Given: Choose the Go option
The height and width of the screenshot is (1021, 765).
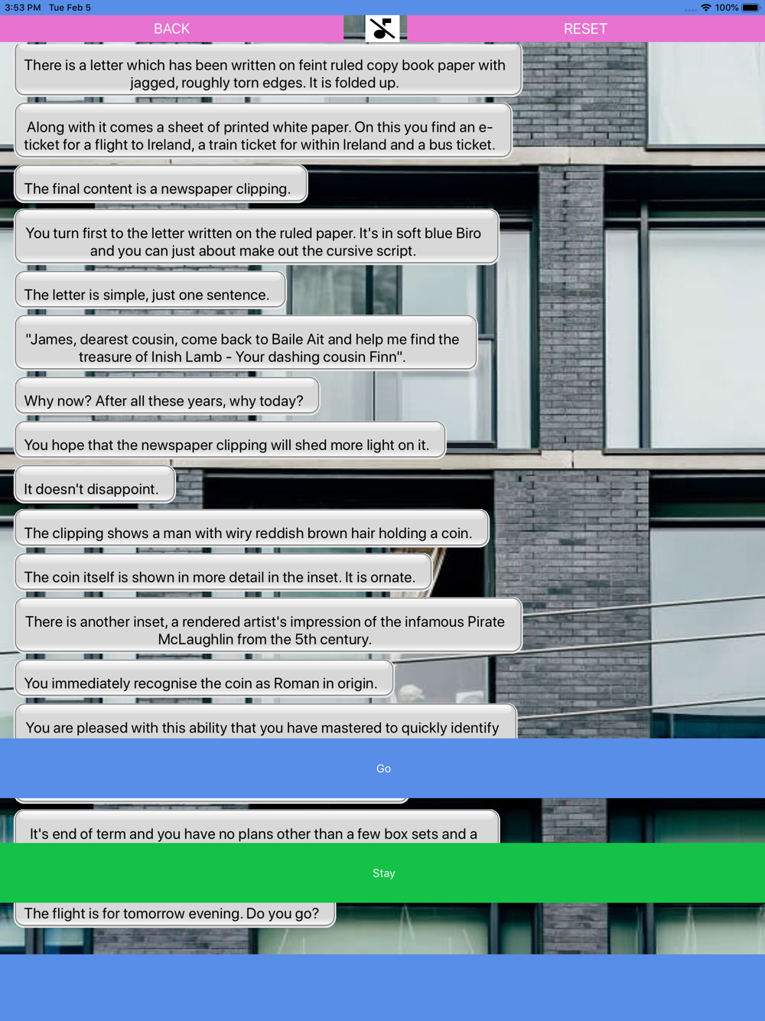Looking at the screenshot, I should [x=382, y=768].
